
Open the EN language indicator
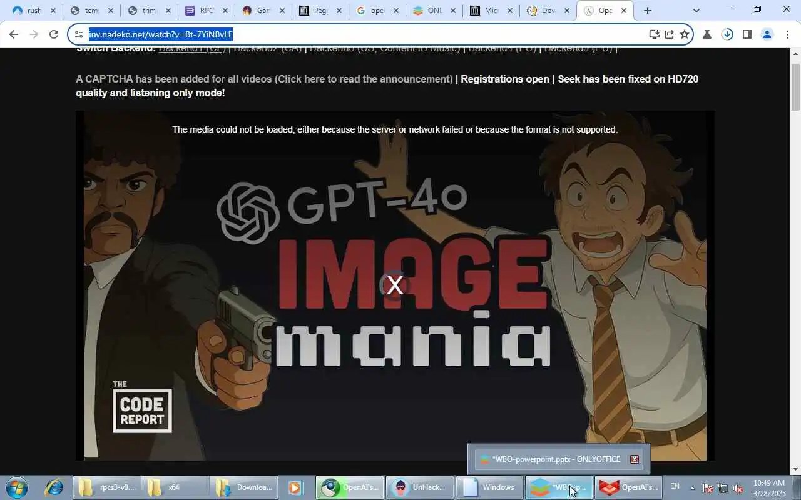pos(675,486)
